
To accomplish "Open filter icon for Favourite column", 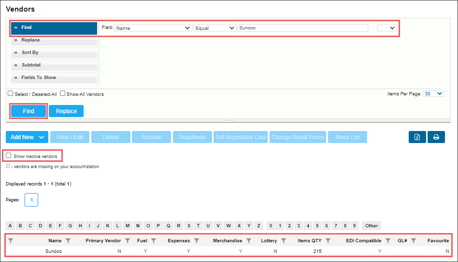I will pyautogui.click(x=414, y=241).
